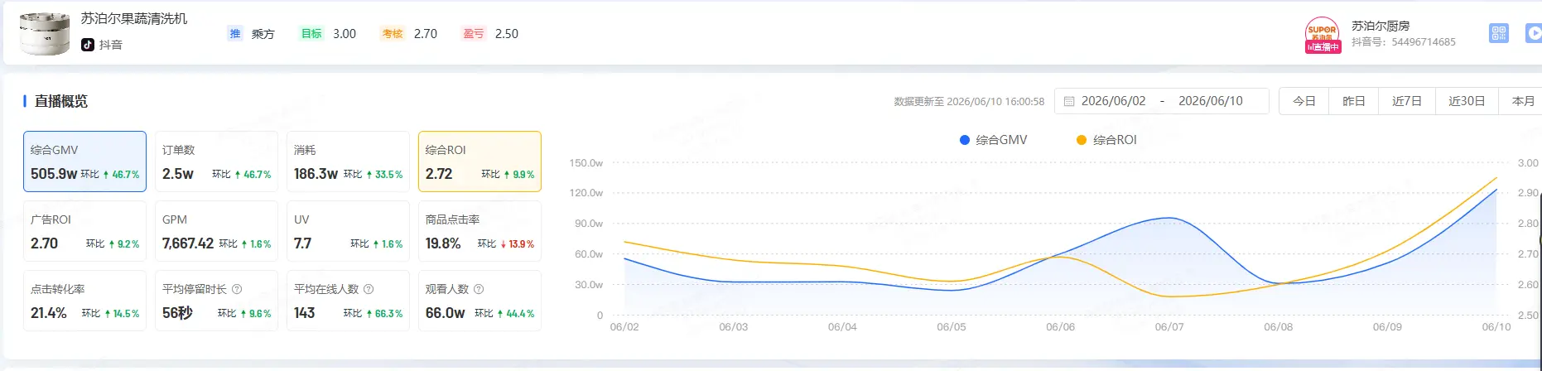The image size is (1542, 371).
Task: Click the blue play icon at right edge
Action: pyautogui.click(x=1534, y=33)
